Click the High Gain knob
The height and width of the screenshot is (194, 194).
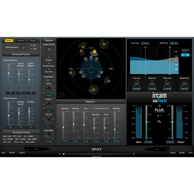[x=167, y=83]
